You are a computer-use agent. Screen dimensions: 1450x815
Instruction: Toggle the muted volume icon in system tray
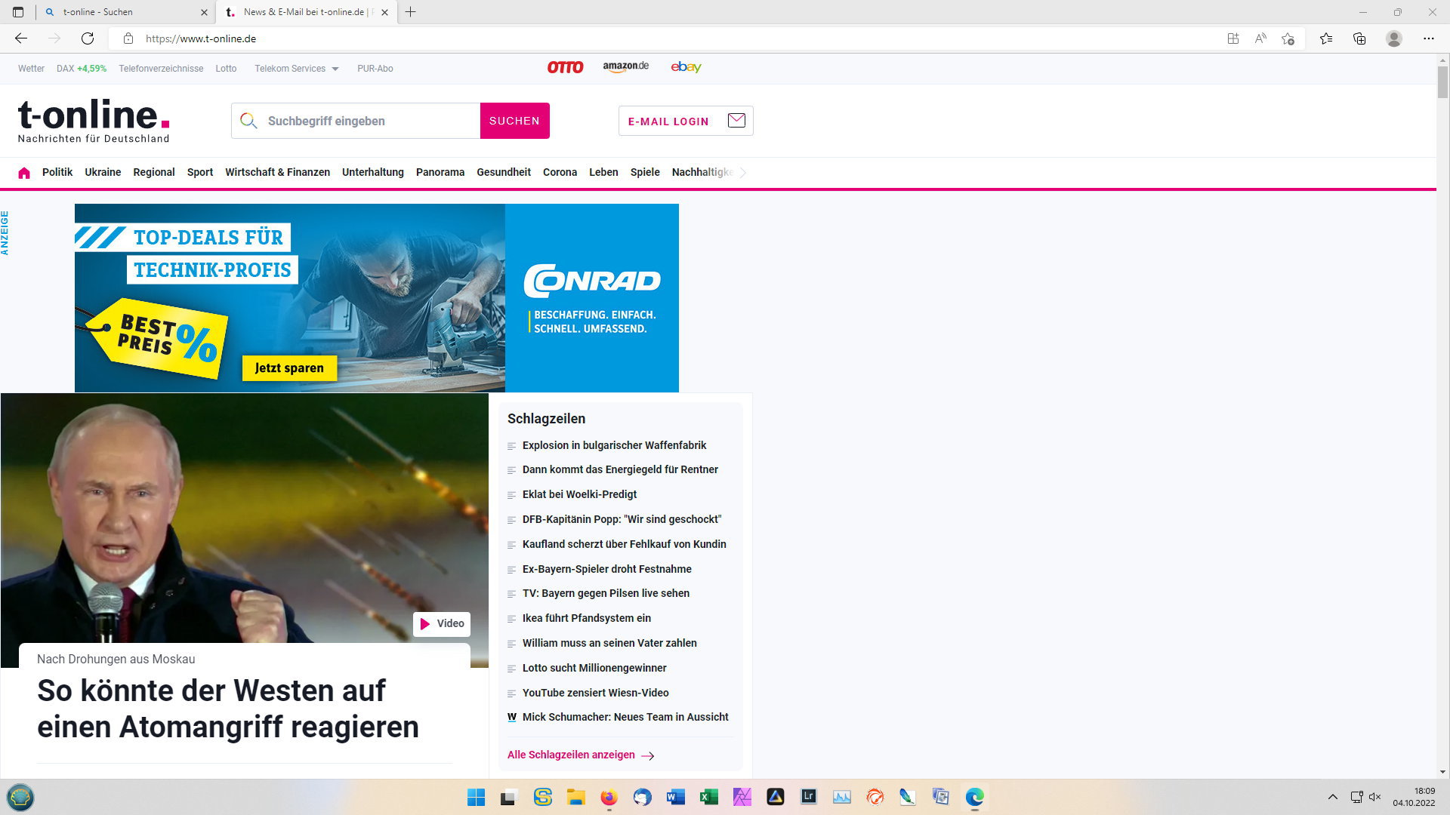[1375, 797]
